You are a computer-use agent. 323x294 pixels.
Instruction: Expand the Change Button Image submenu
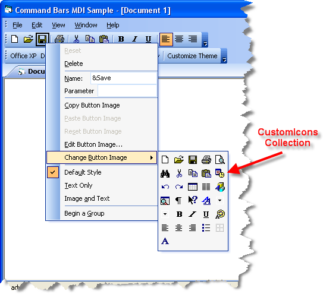(102, 157)
